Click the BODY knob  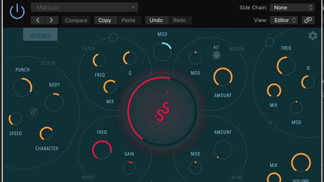click(54, 103)
